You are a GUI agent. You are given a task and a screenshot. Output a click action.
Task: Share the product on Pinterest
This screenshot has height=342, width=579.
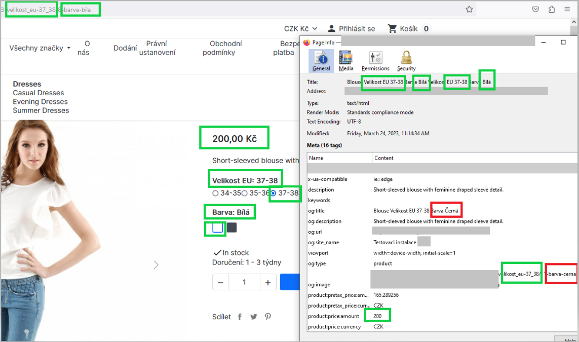267,316
